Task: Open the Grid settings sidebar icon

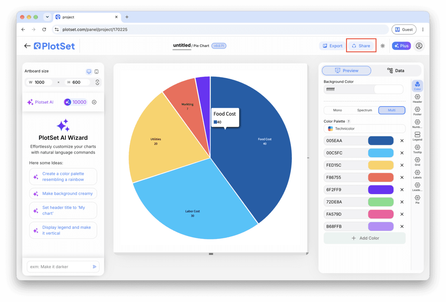Action: click(417, 162)
